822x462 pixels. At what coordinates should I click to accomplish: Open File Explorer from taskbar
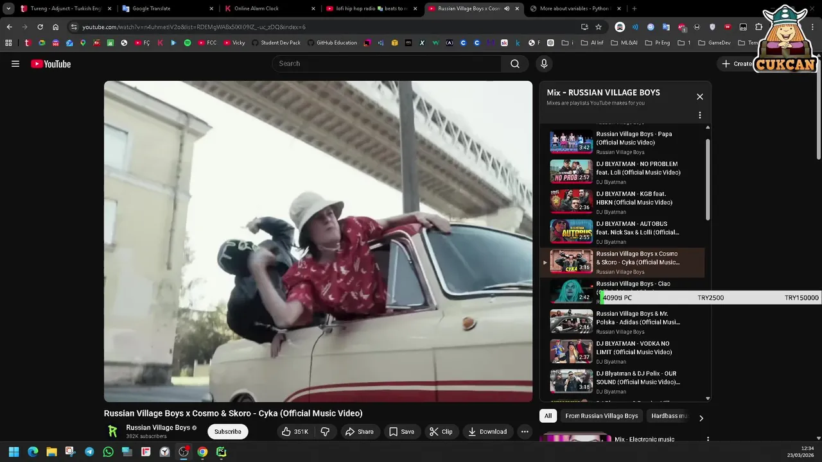51,452
